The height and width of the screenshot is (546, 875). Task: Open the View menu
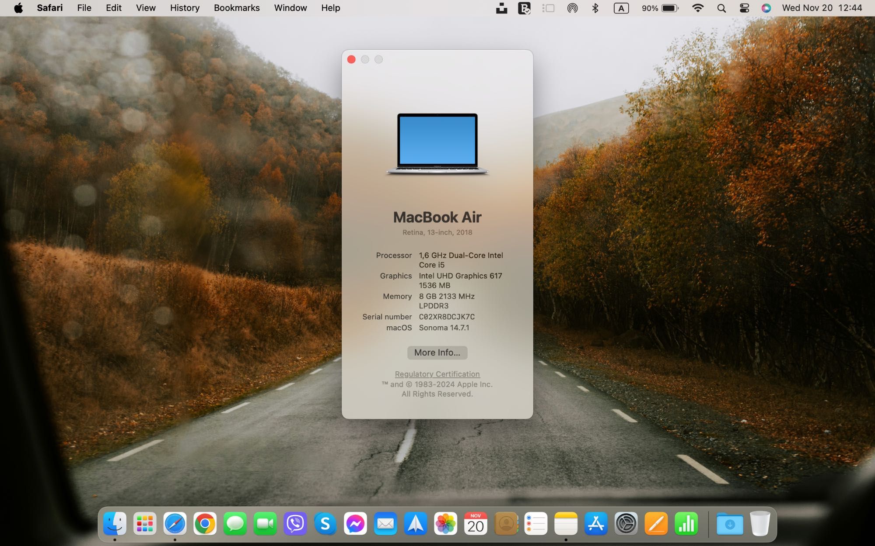pos(146,8)
